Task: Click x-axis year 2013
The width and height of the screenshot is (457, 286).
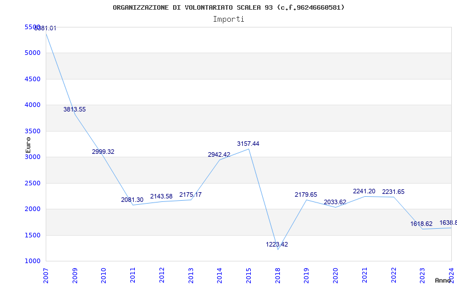Action: tap(191, 276)
